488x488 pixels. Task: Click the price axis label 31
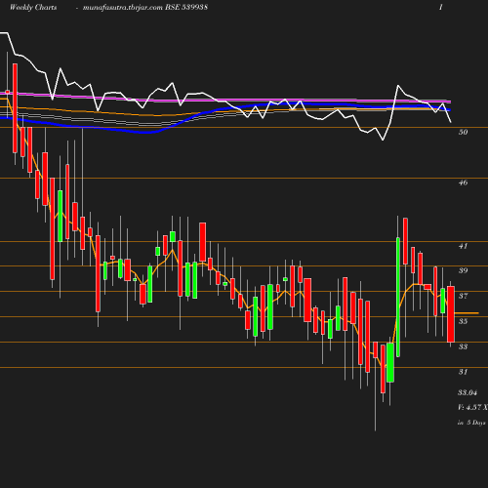point(463,371)
